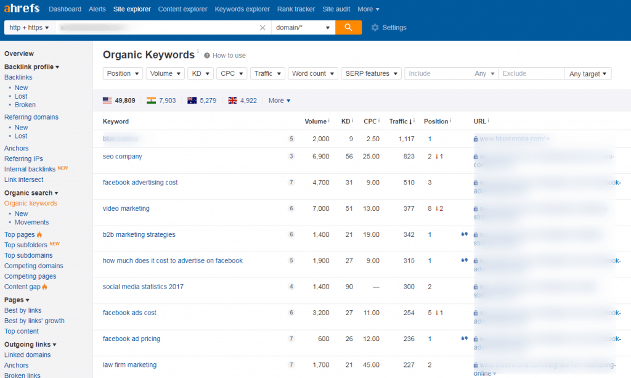Sort by the Traffic column header
Image resolution: width=631 pixels, height=378 pixels.
click(x=399, y=121)
